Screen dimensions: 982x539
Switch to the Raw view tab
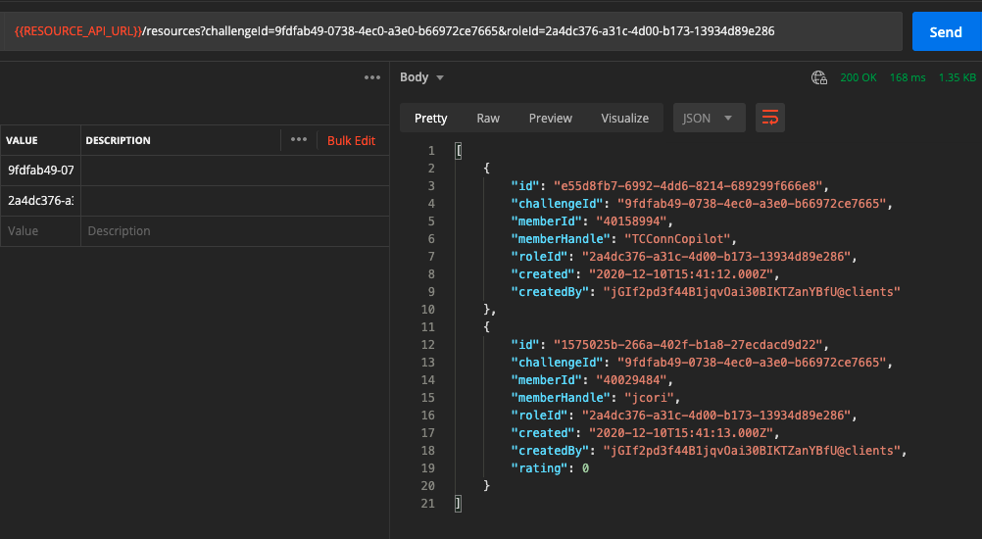click(x=488, y=118)
